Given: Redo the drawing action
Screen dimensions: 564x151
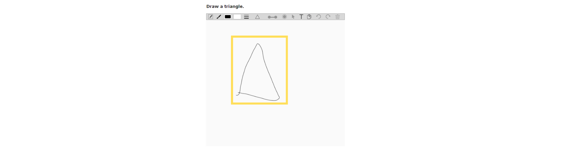Looking at the screenshot, I should point(328,17).
